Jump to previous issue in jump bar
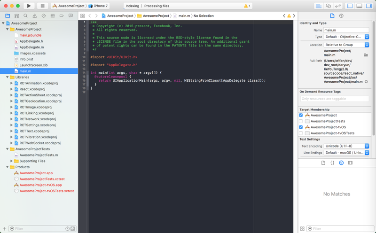Image resolution: width=376 pixels, height=233 pixels. coord(284,16)
